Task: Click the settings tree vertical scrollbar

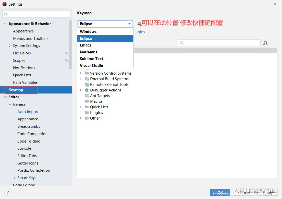Action: 71,44
